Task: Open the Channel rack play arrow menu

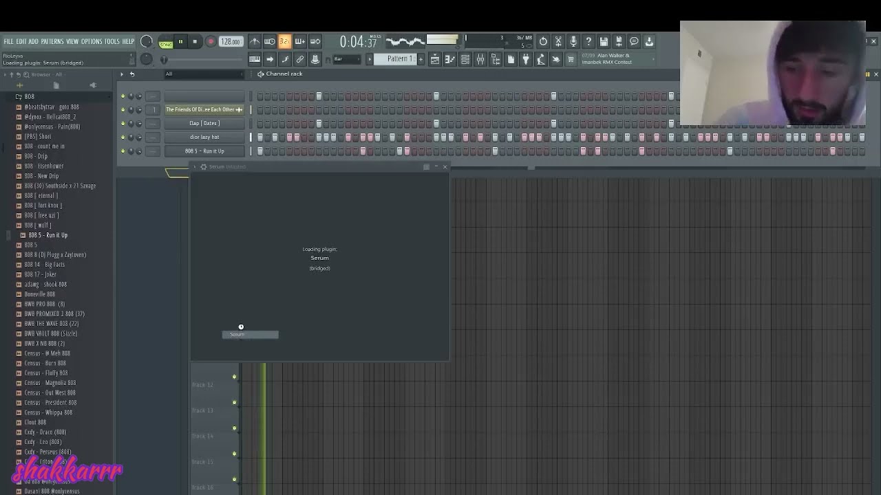Action: tap(122, 74)
